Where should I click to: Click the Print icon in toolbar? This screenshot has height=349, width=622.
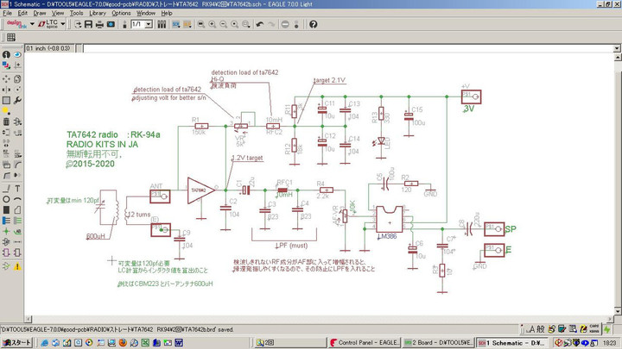tap(98, 24)
